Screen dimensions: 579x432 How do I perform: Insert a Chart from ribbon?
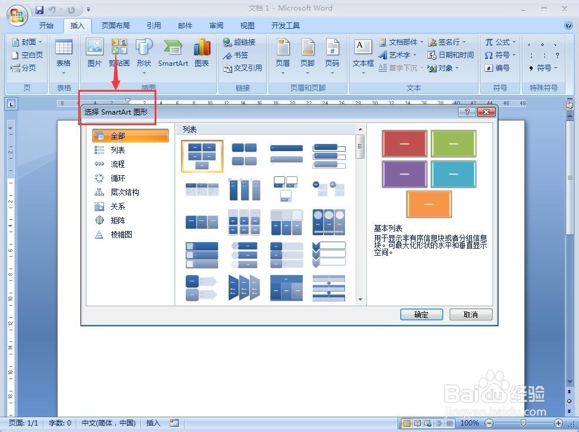202,53
